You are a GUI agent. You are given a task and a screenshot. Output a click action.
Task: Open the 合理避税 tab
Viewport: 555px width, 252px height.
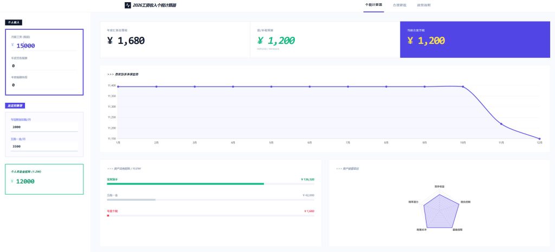(x=399, y=5)
